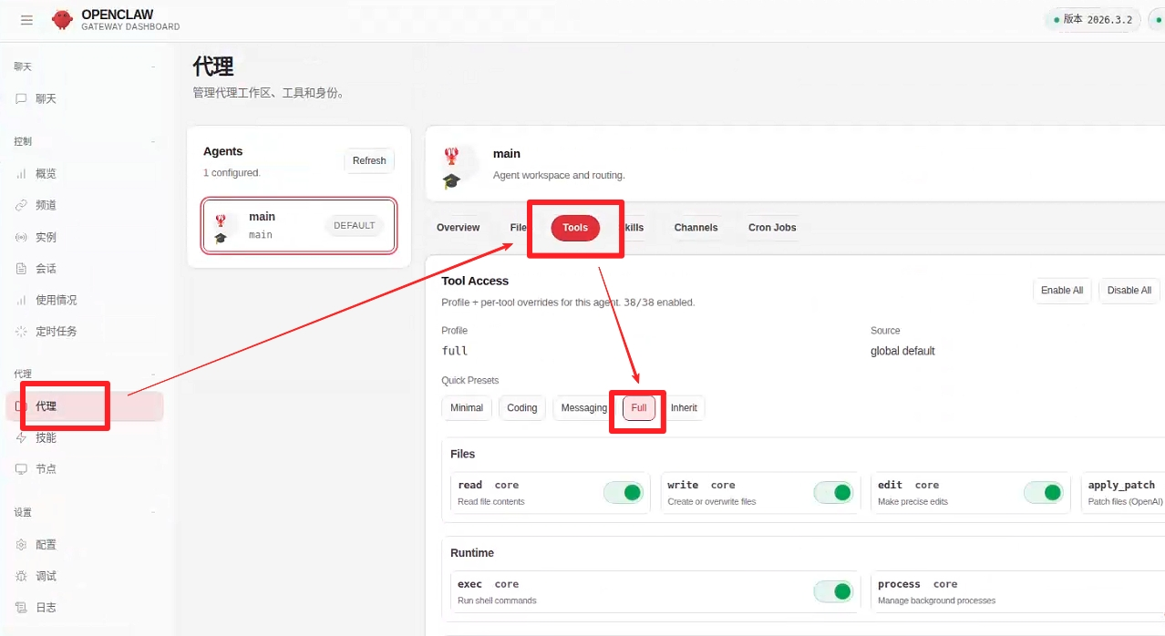
Task: Switch to the Overview tab
Action: pyautogui.click(x=458, y=228)
